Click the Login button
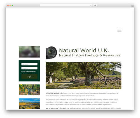 coord(29,76)
